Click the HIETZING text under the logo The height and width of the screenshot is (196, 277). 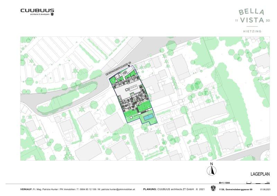point(252,32)
